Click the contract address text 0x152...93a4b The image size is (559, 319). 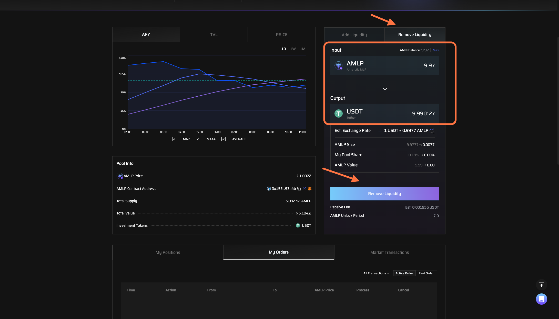pyautogui.click(x=284, y=189)
